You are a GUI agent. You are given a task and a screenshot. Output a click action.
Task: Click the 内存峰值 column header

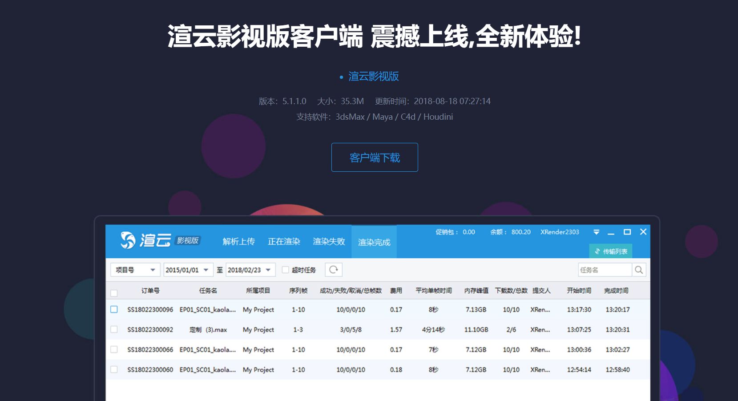click(x=476, y=291)
